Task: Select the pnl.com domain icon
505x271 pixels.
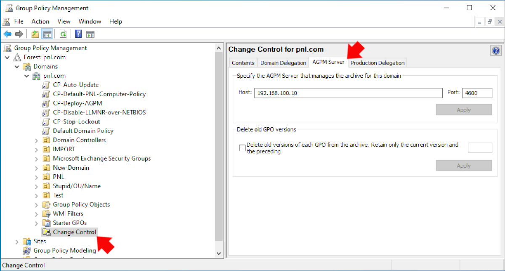Action: (x=37, y=76)
